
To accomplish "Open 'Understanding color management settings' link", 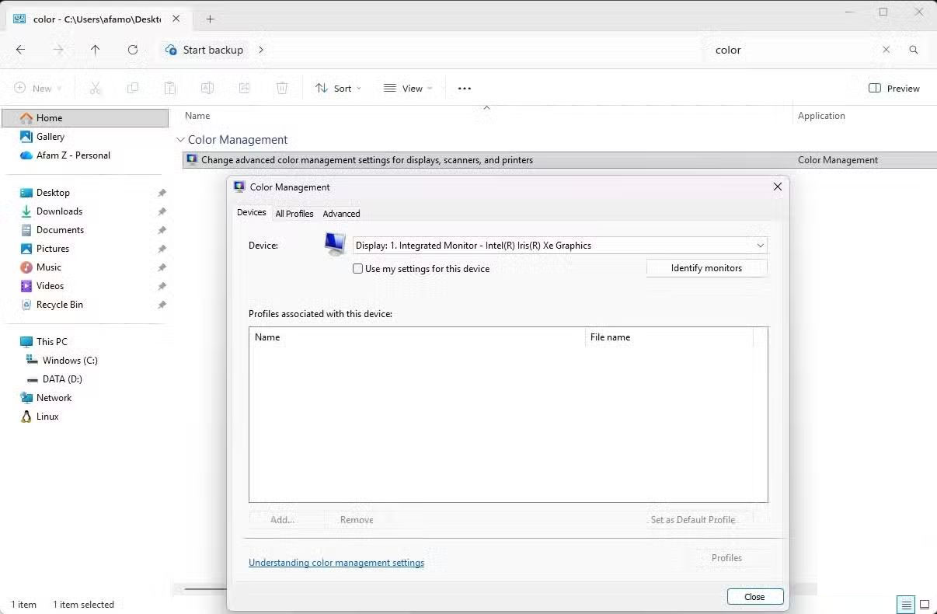I will 336,563.
